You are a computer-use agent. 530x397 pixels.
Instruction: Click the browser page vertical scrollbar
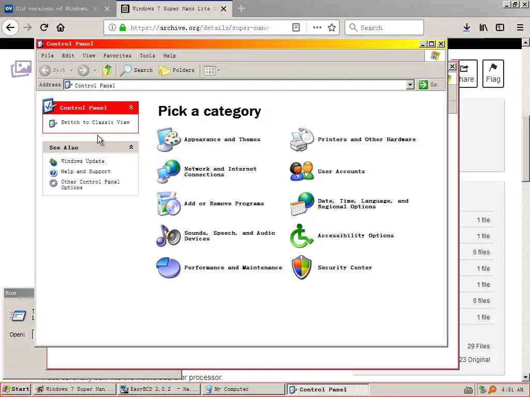click(526, 148)
